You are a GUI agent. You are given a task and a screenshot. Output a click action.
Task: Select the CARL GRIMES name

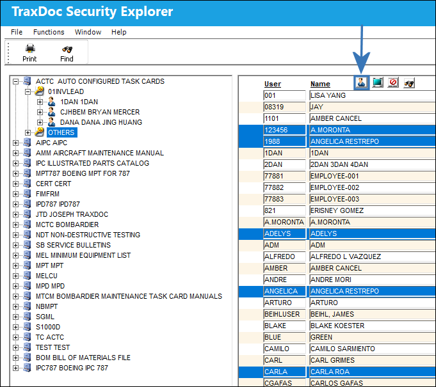(373, 360)
